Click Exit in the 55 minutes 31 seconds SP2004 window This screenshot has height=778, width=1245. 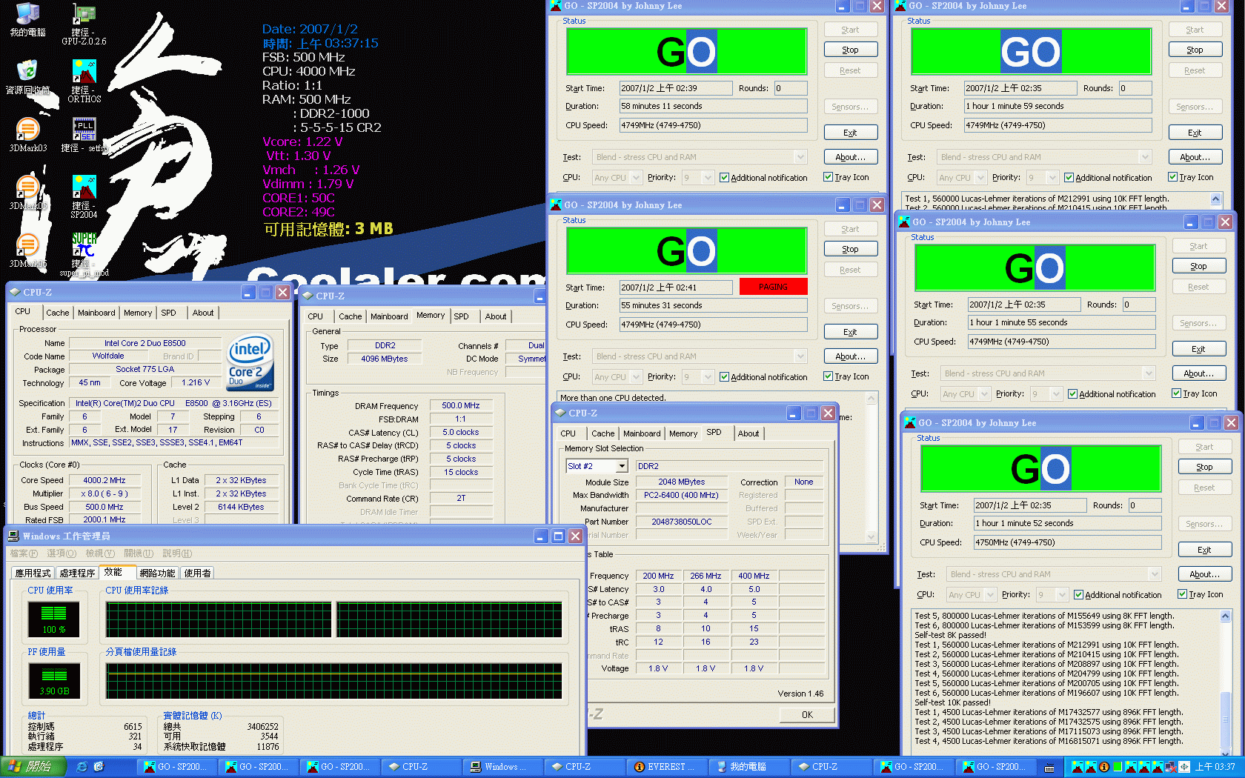tap(851, 332)
